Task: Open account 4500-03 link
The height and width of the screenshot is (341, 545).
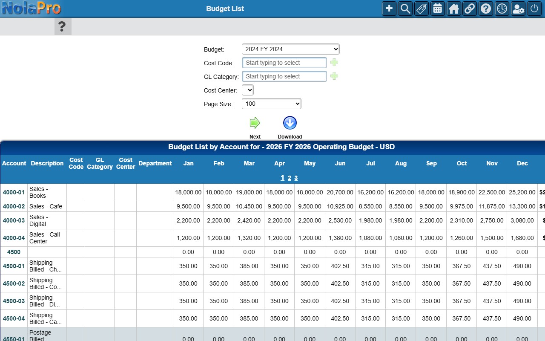Action: point(14,301)
